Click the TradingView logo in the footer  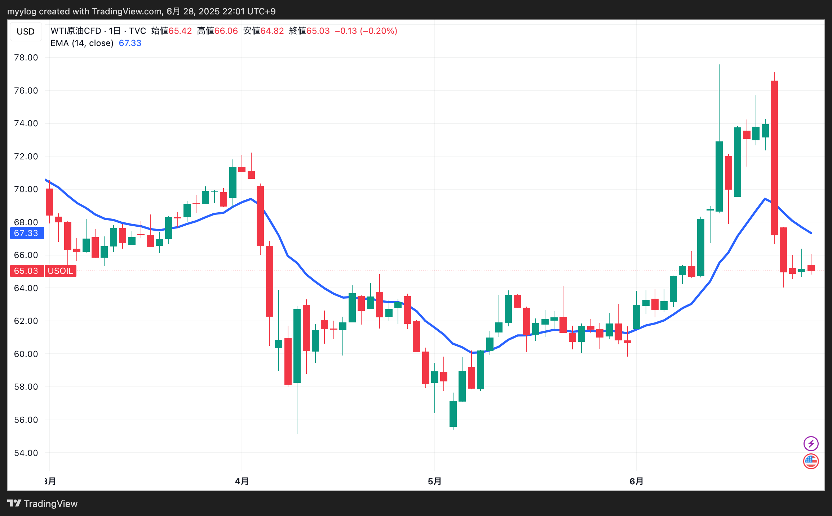point(14,503)
